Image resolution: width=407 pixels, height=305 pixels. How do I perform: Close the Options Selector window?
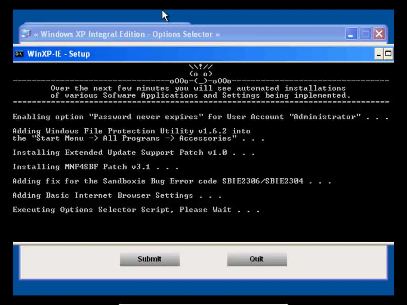pyautogui.click(x=379, y=34)
